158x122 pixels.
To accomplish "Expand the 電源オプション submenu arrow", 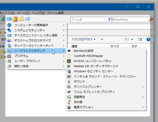I will point(143,107).
